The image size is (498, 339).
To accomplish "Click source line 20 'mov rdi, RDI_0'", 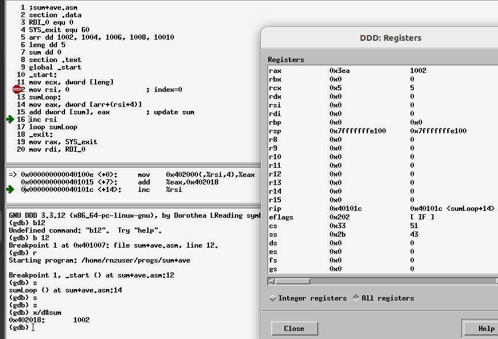I will click(57, 149).
